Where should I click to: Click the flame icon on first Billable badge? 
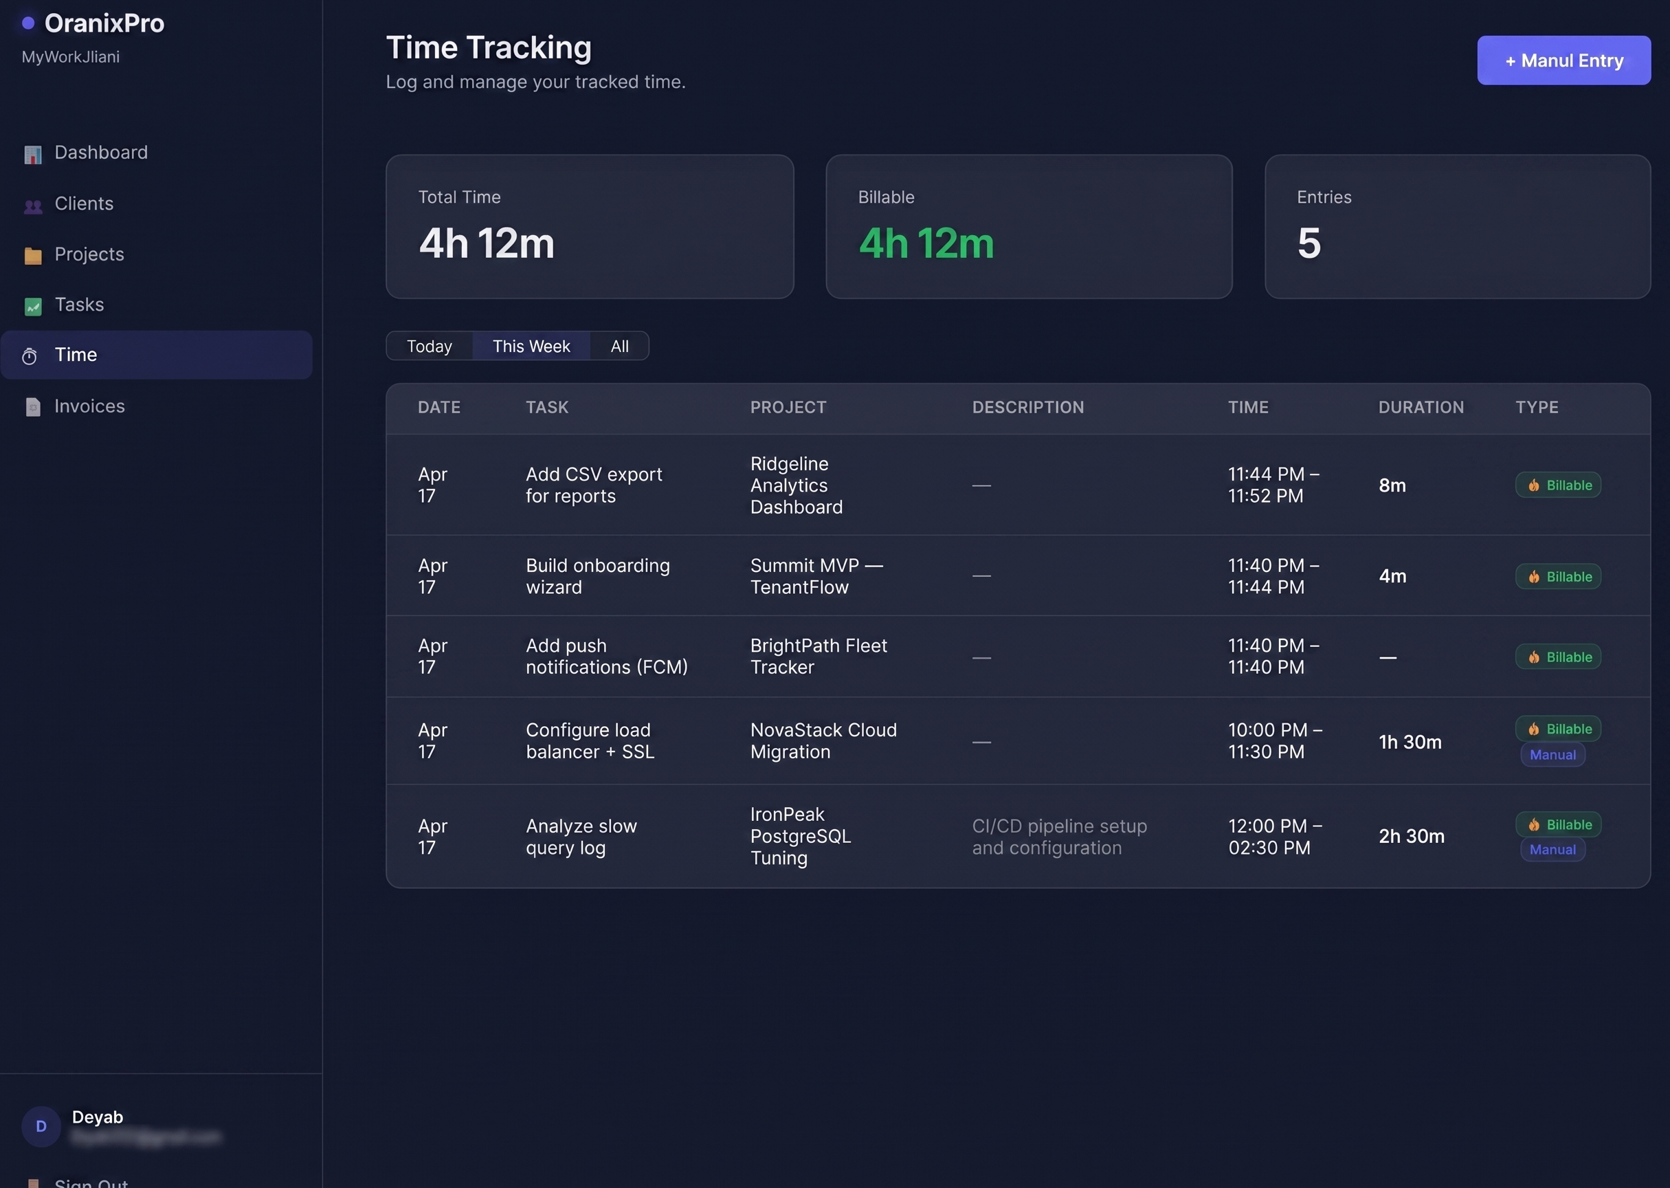click(1535, 485)
